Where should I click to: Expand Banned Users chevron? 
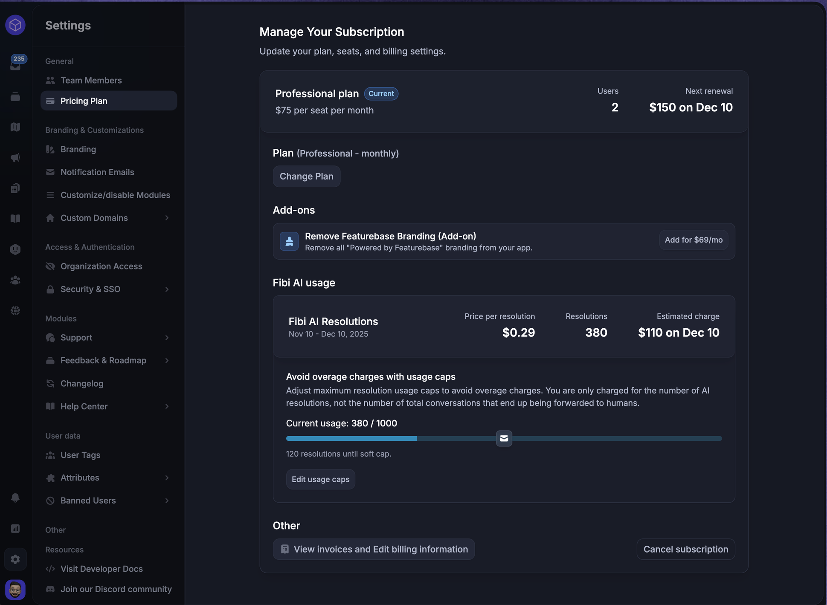[167, 501]
